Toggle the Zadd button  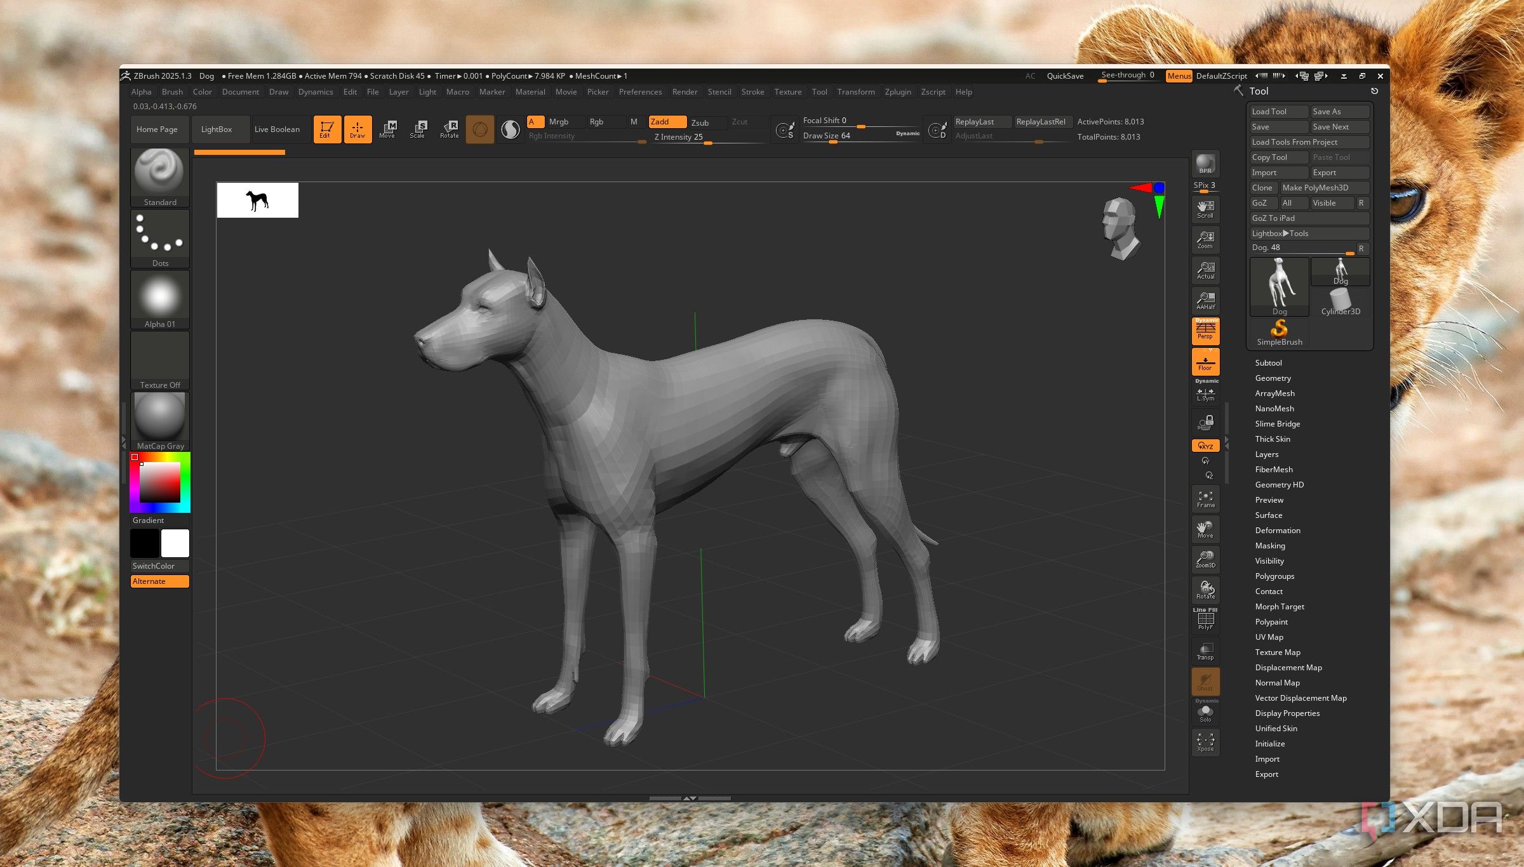667,122
